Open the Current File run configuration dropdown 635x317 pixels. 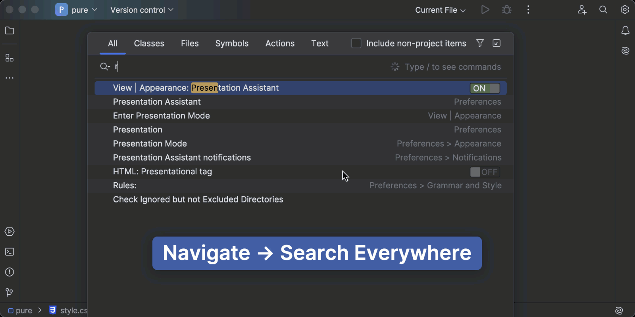coord(440,10)
